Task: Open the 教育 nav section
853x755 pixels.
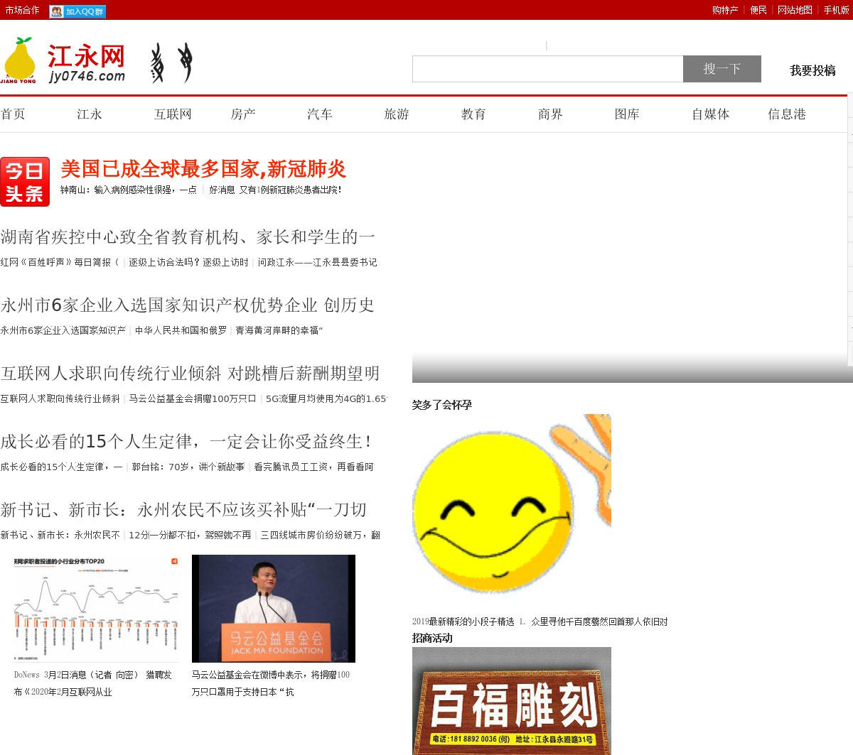Action: 473,114
